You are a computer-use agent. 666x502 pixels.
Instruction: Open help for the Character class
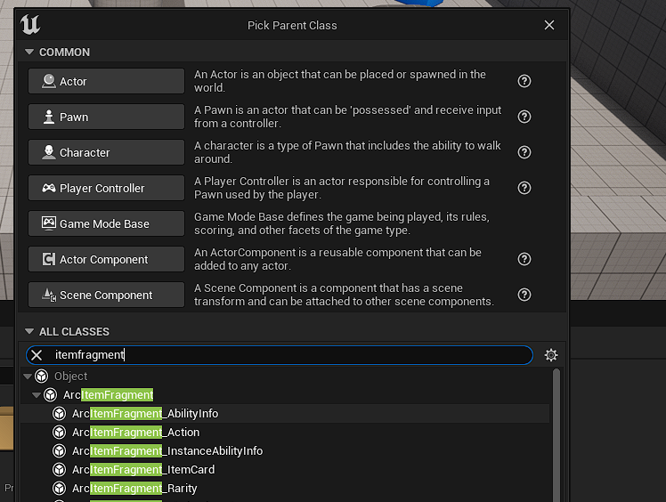point(524,152)
